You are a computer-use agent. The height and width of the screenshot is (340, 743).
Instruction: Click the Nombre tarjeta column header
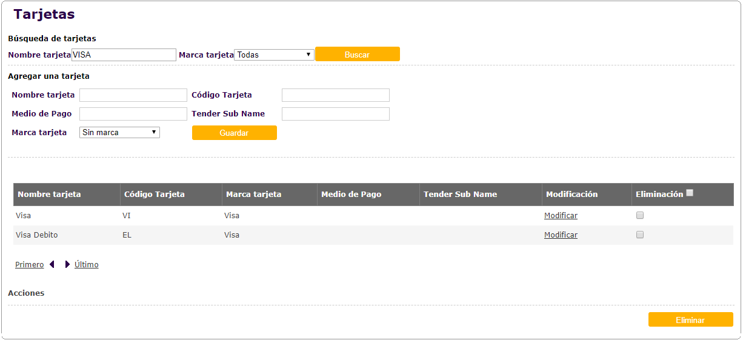pyautogui.click(x=49, y=195)
